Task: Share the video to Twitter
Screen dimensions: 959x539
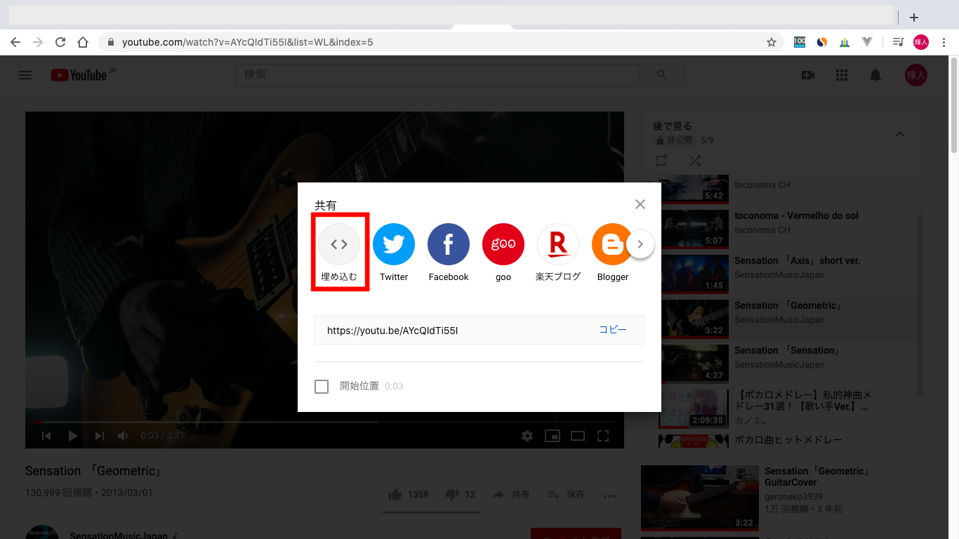Action: (x=394, y=244)
